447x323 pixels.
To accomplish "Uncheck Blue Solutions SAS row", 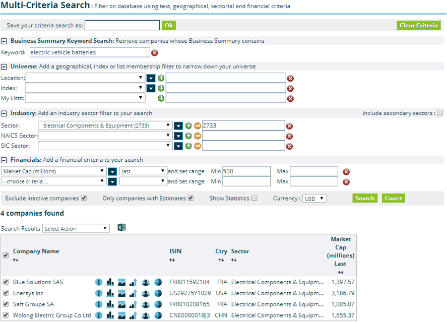I will click(x=6, y=282).
